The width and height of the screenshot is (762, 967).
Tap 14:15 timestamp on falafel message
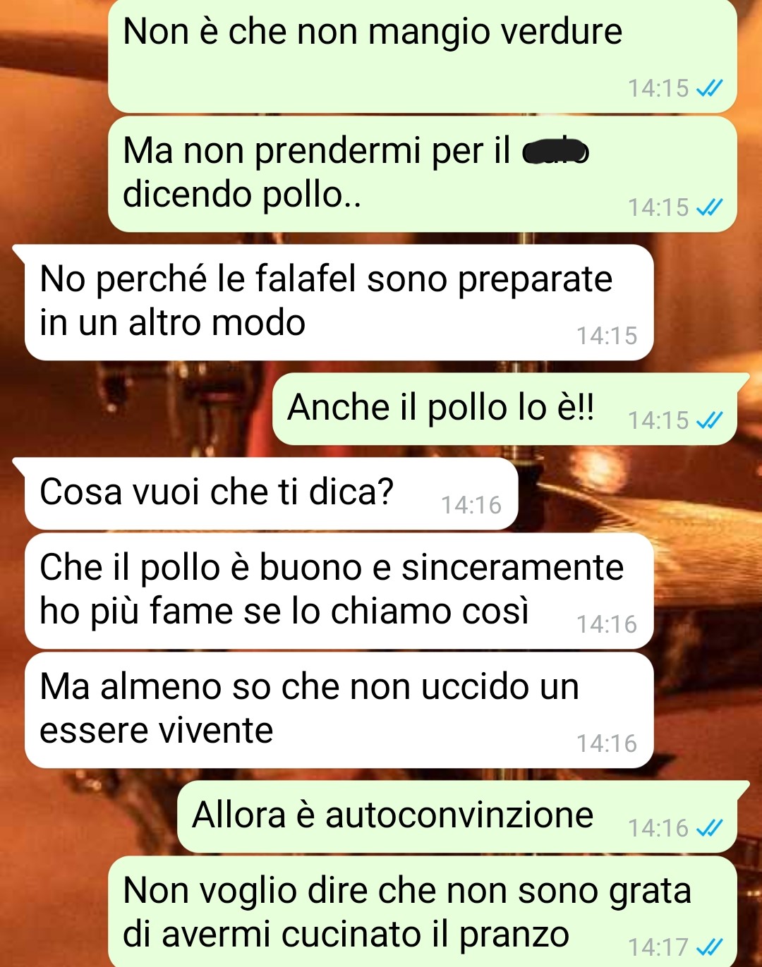[x=607, y=336]
